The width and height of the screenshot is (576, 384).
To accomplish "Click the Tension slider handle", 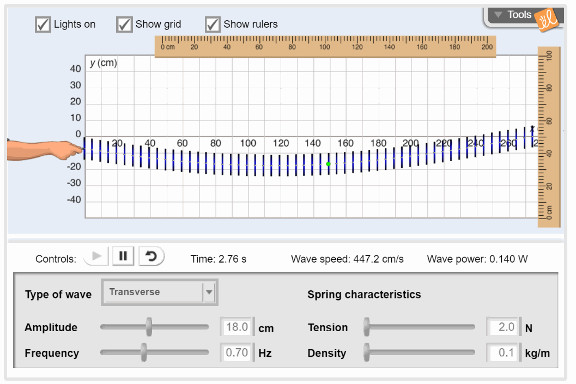I will [367, 327].
